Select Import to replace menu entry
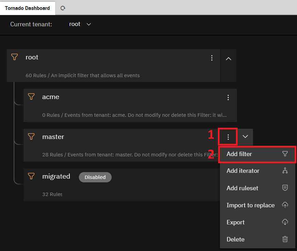Viewport: 297px width, 251px height. (x=257, y=205)
